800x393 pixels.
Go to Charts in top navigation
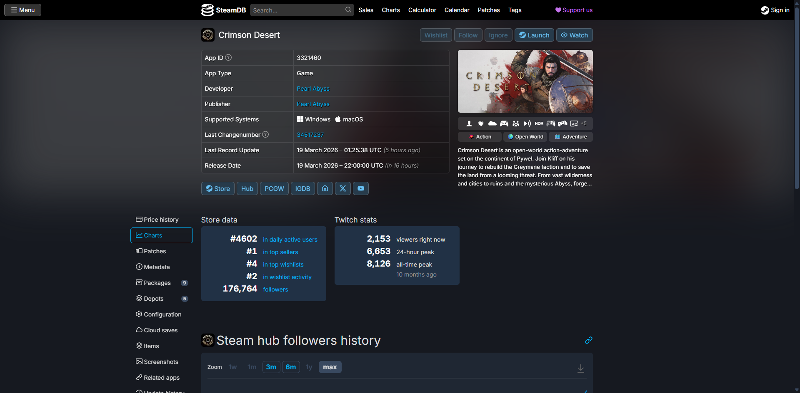(391, 10)
